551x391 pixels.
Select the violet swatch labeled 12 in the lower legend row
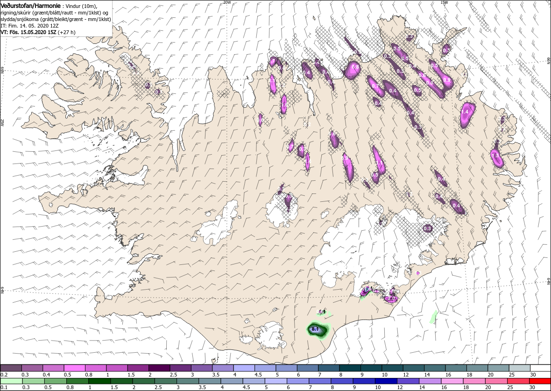pyautogui.click(x=408, y=381)
